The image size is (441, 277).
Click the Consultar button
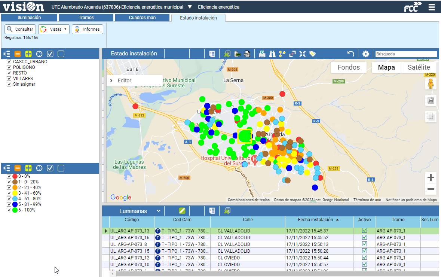coord(20,29)
